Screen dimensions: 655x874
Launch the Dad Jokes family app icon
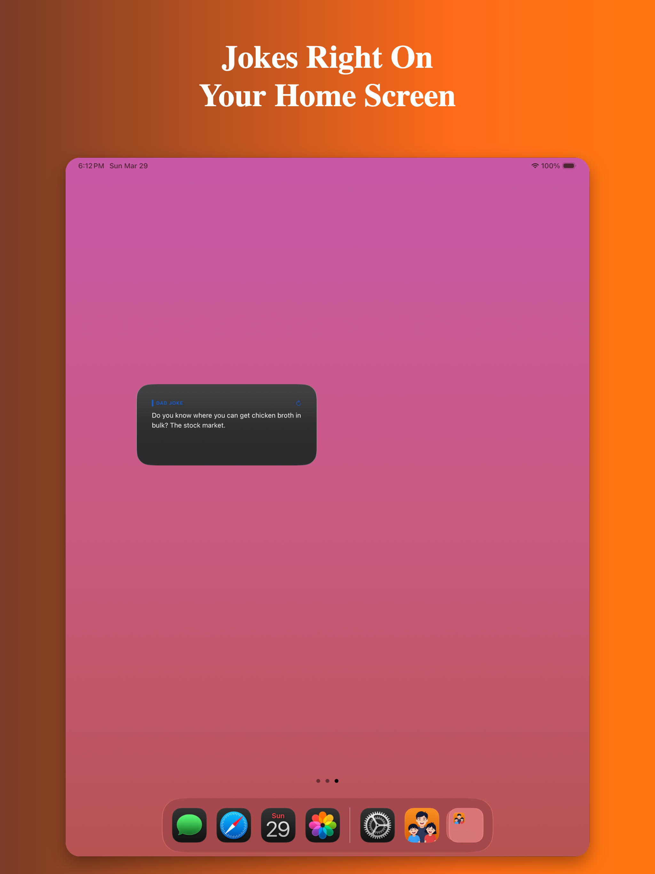tap(422, 825)
